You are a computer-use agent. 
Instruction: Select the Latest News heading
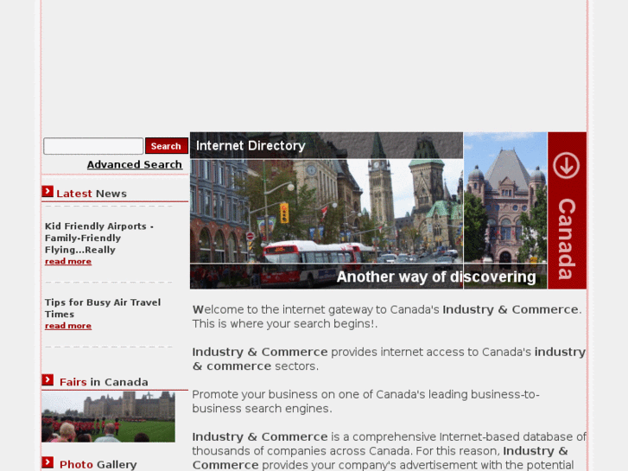92,194
